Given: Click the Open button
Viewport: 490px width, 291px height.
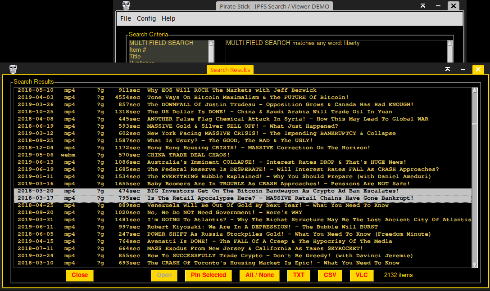Looking at the screenshot, I should pyautogui.click(x=164, y=275).
